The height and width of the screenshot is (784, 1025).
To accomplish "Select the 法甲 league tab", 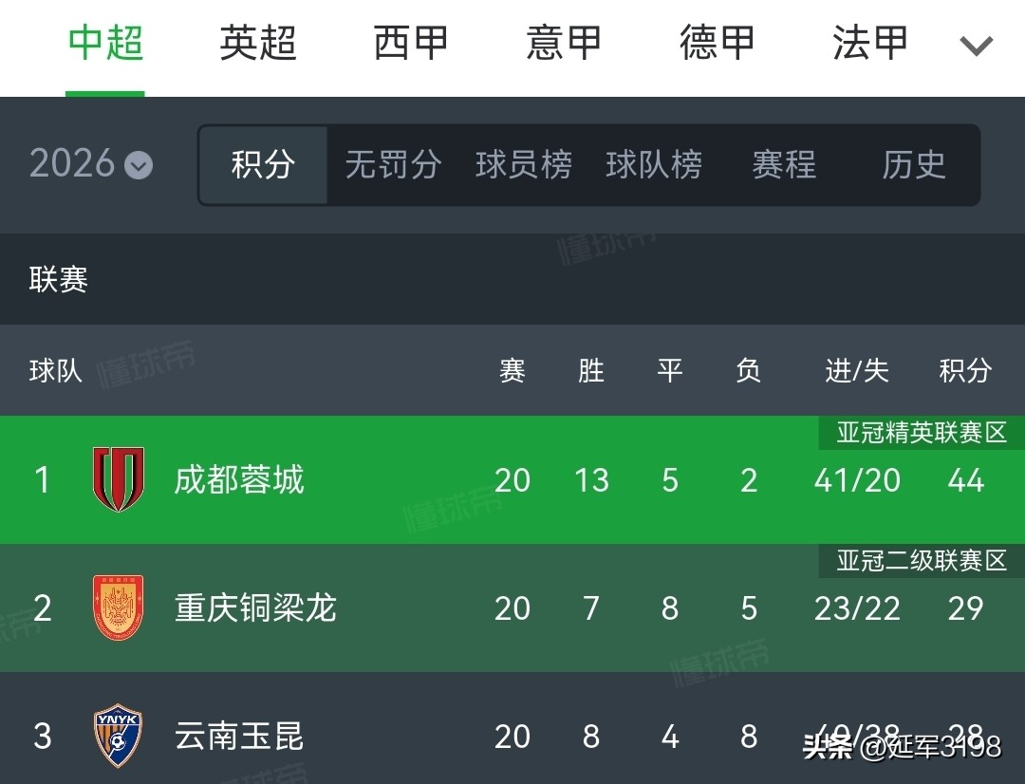I will click(x=870, y=43).
